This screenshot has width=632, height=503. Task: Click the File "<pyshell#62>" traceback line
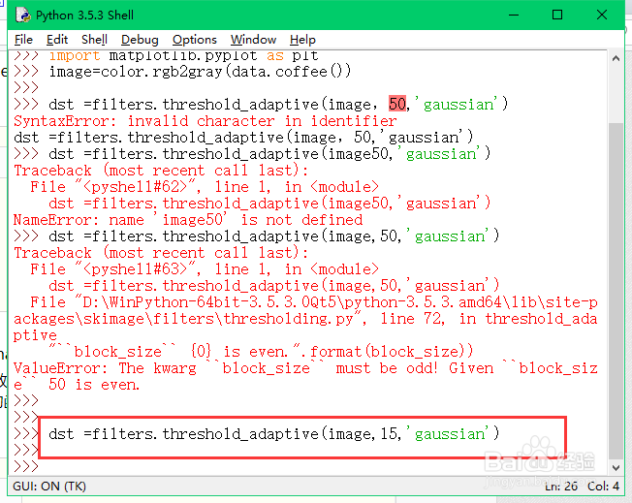point(205,187)
